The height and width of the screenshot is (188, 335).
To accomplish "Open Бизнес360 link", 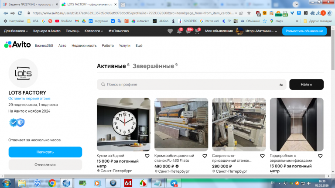I will point(44,45).
